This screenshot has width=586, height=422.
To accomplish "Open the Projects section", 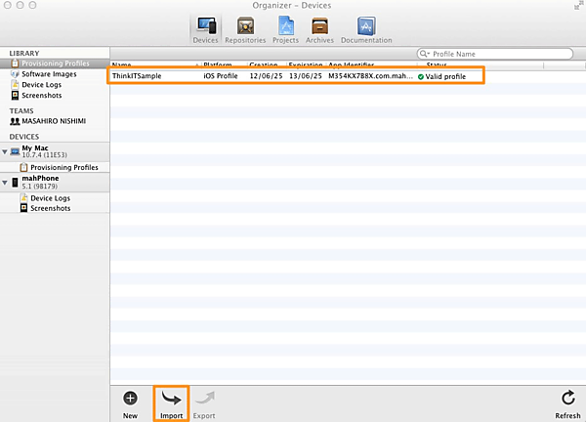I will (285, 29).
